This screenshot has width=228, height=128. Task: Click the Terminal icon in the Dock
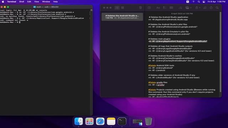tap(122, 121)
